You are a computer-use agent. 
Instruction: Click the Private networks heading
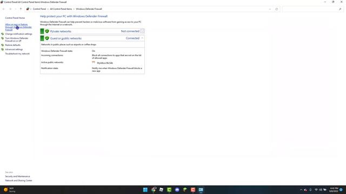[61, 31]
